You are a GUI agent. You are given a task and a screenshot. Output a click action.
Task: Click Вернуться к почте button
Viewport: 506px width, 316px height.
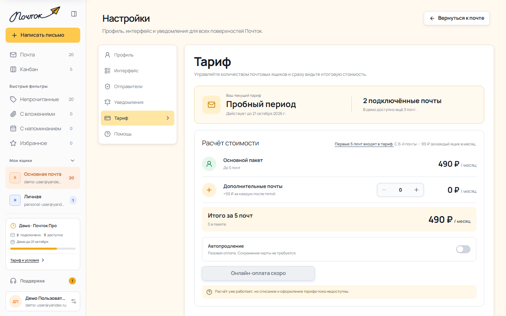tap(457, 18)
